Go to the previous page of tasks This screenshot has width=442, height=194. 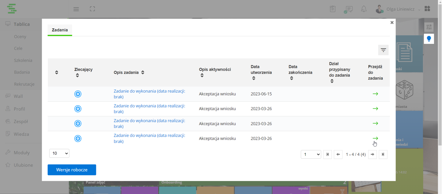(338, 154)
